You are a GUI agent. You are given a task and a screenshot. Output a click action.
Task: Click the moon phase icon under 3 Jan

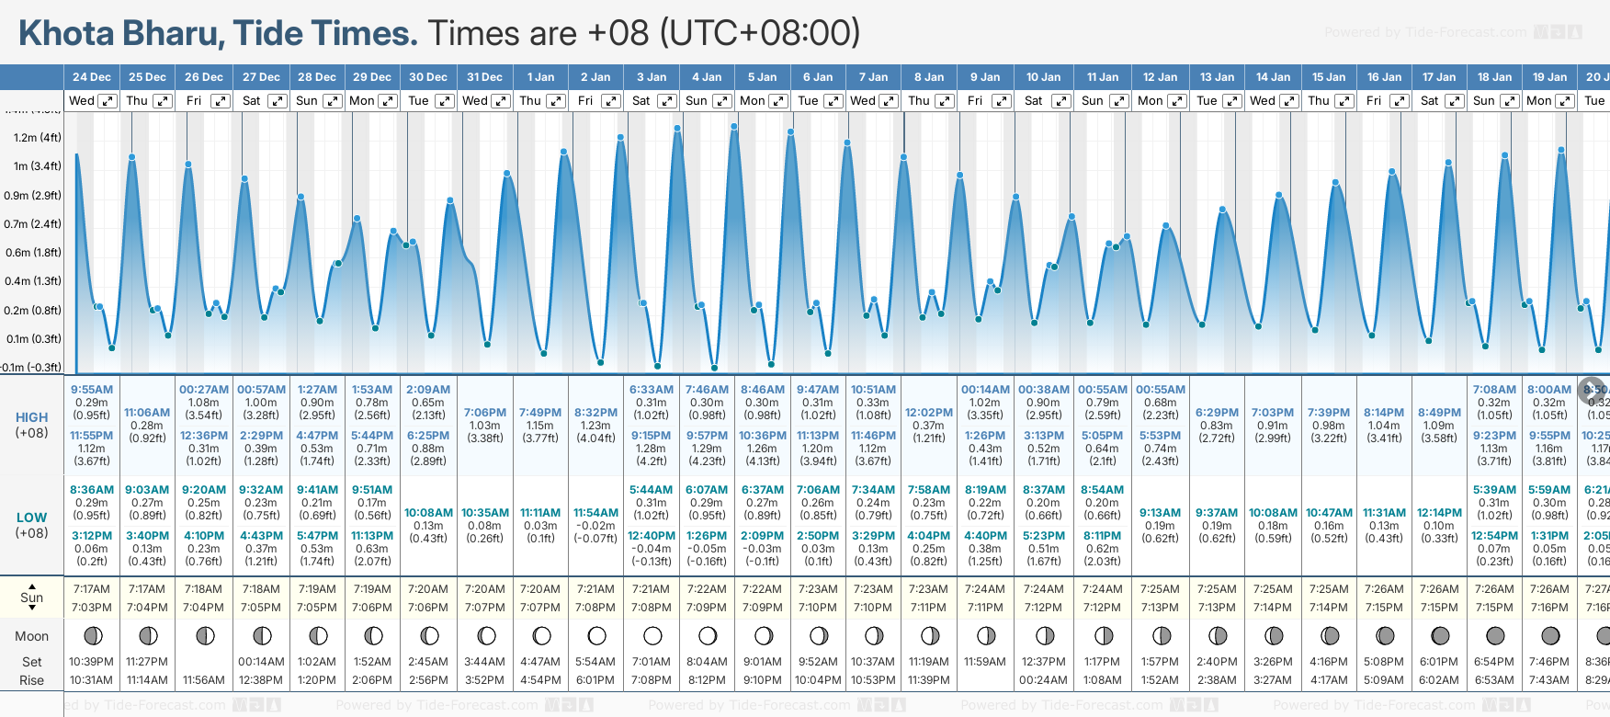pos(652,635)
